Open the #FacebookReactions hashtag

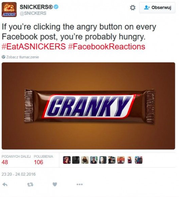point(107,47)
